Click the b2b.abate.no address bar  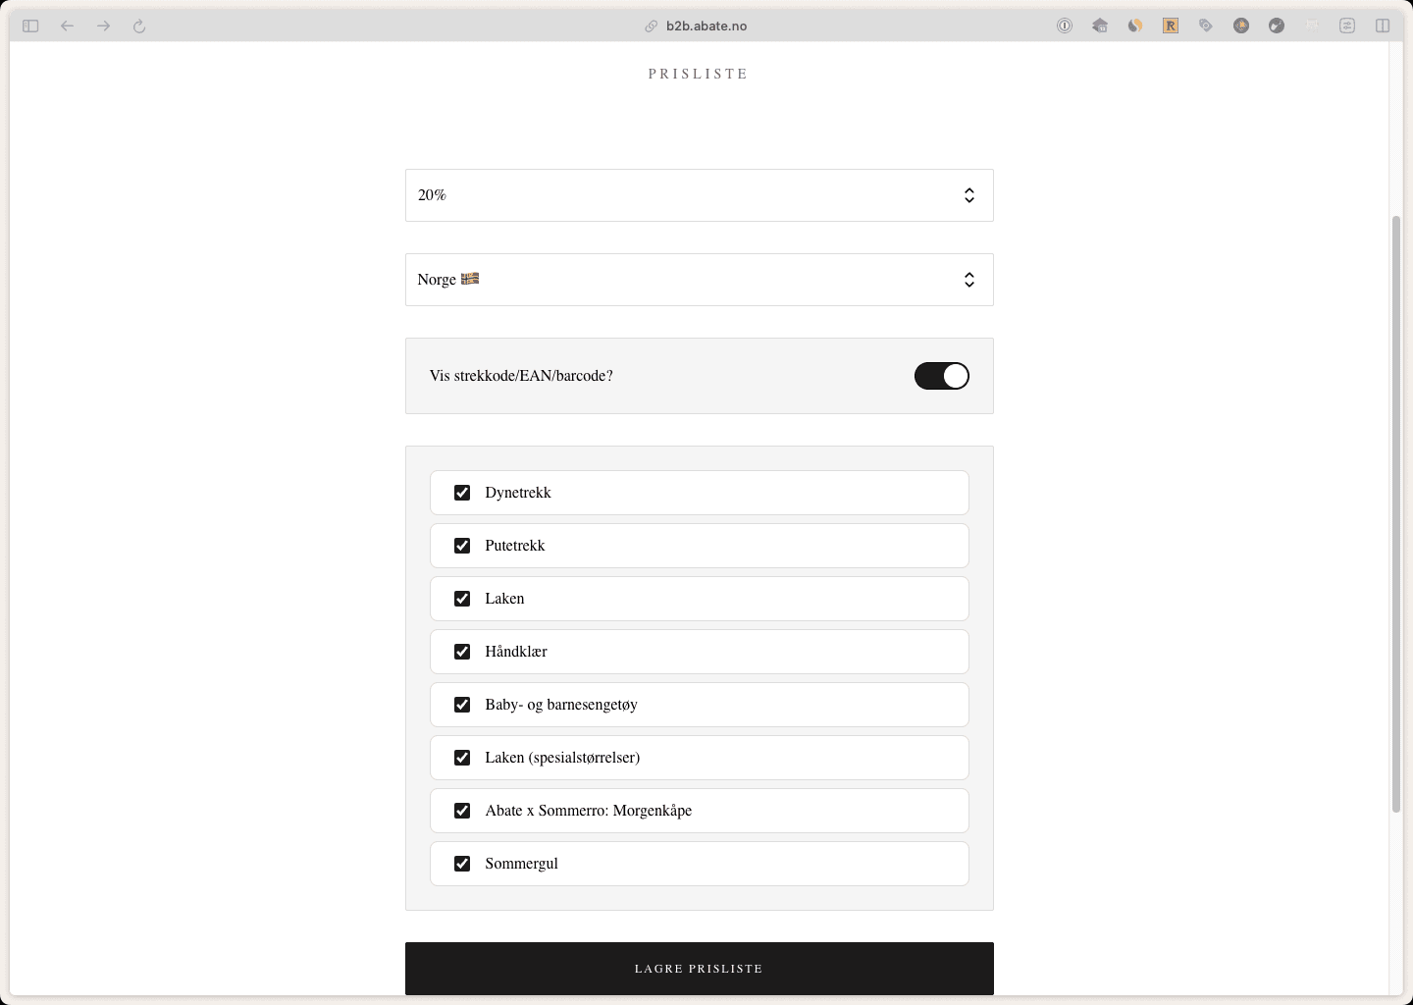tap(706, 26)
